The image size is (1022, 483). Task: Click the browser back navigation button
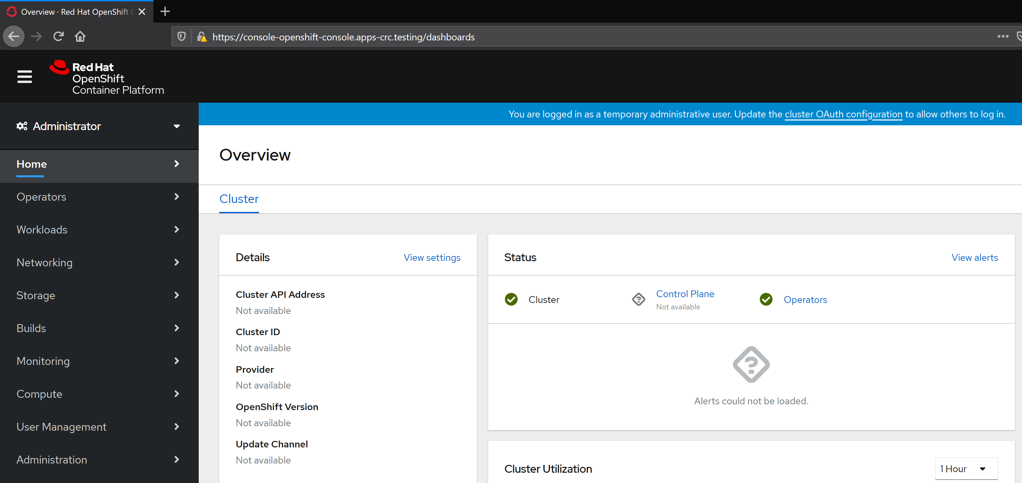point(14,36)
